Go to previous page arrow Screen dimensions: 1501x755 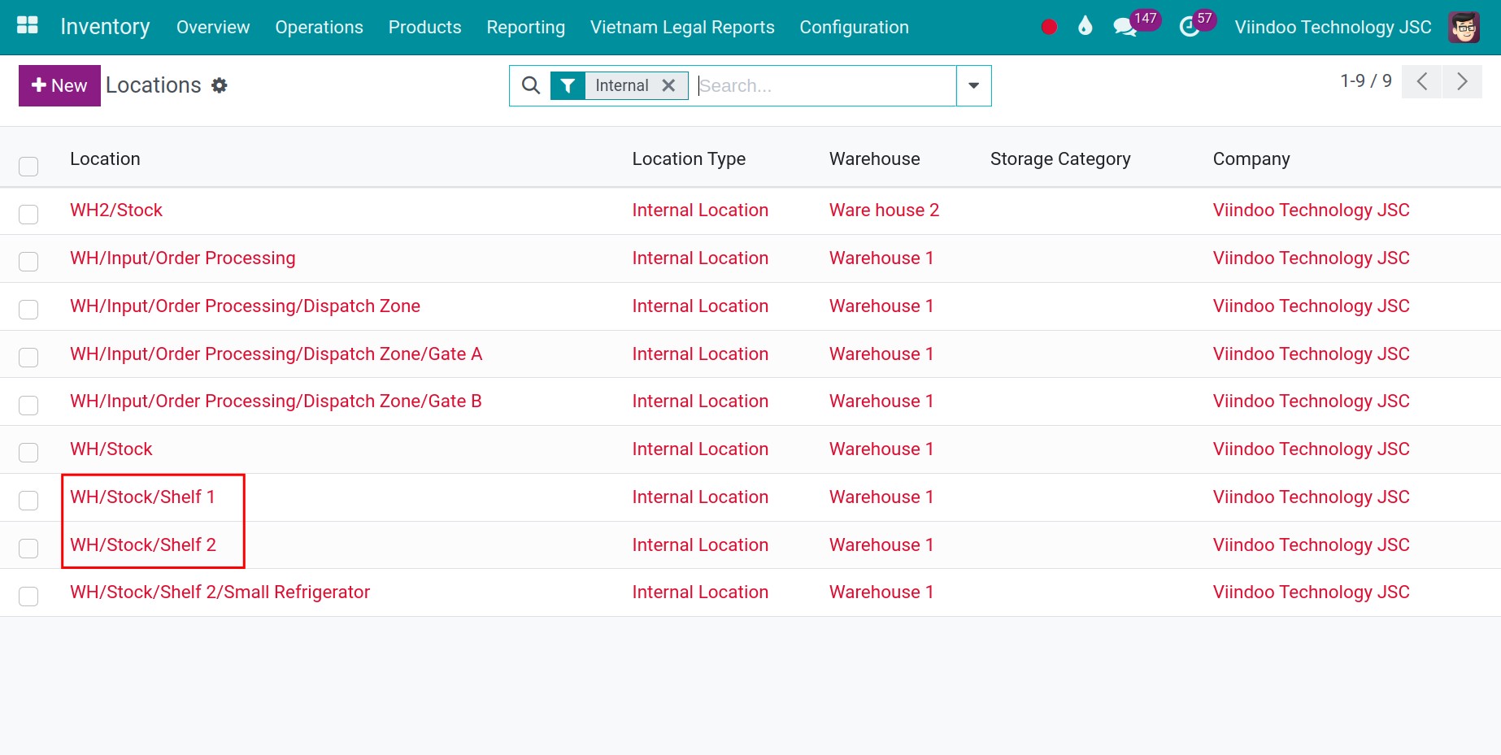click(1422, 81)
